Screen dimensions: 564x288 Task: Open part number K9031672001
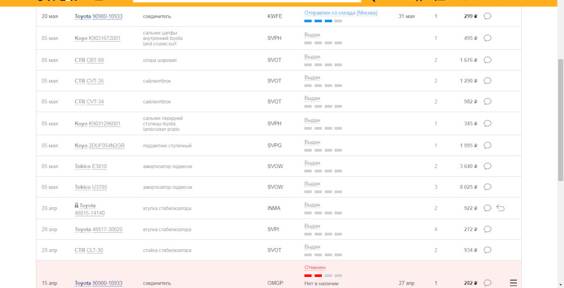pyautogui.click(x=105, y=38)
